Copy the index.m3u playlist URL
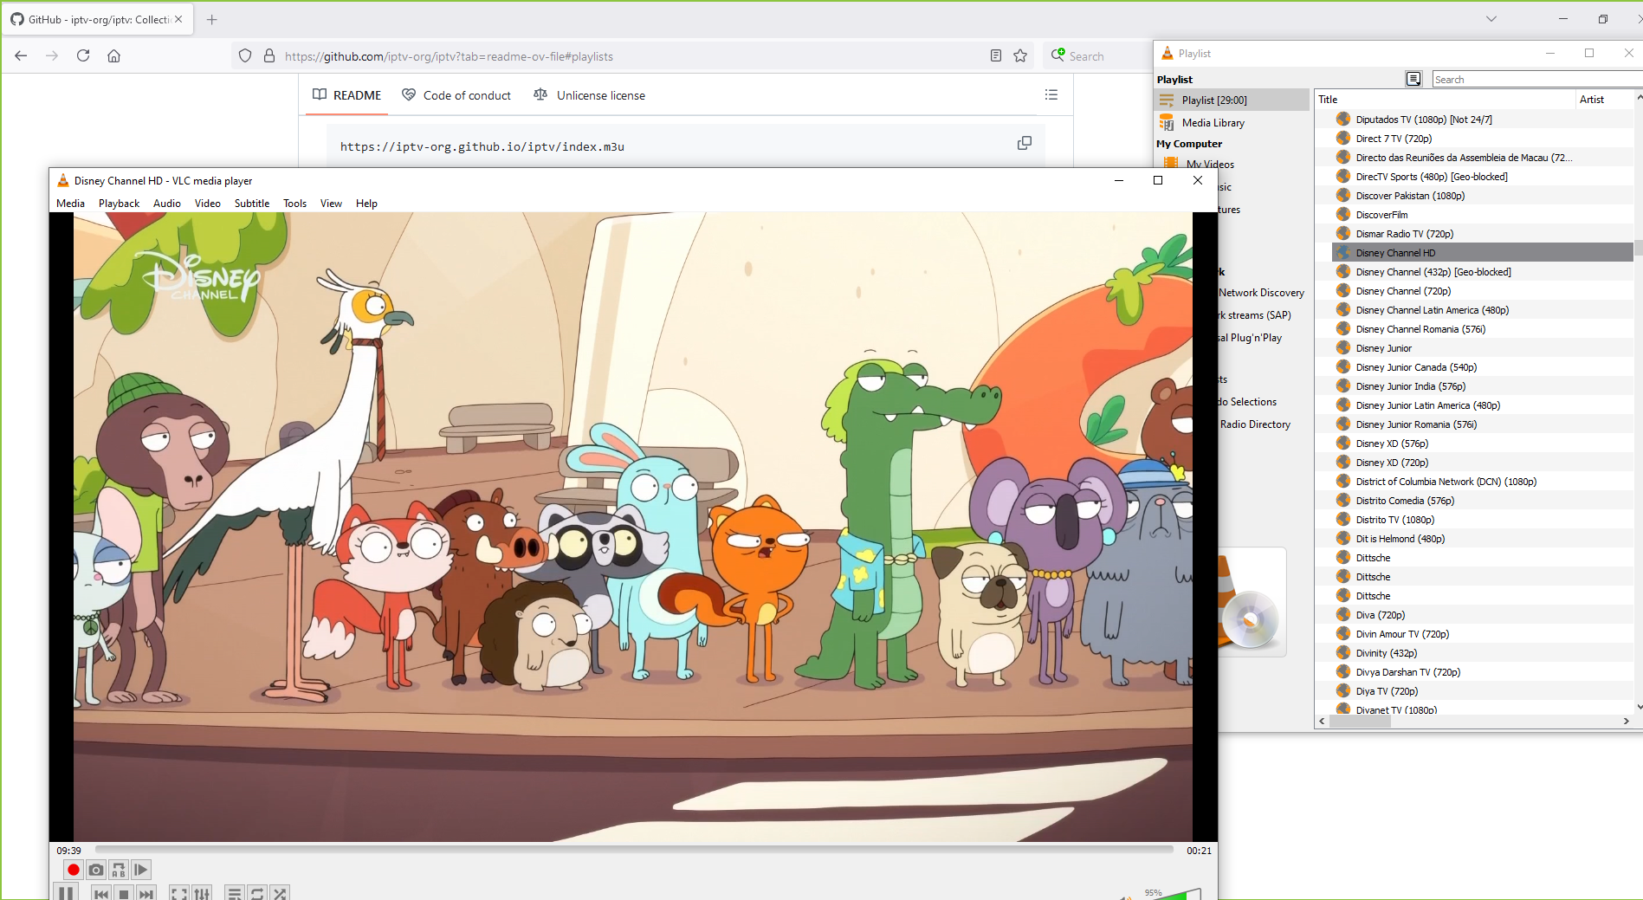The width and height of the screenshot is (1643, 900). [x=1025, y=143]
